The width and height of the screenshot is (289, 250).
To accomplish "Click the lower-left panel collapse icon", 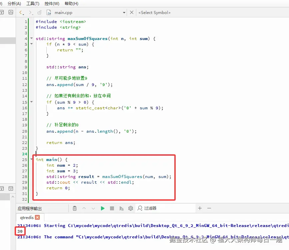I will pyautogui.click(x=11, y=188).
